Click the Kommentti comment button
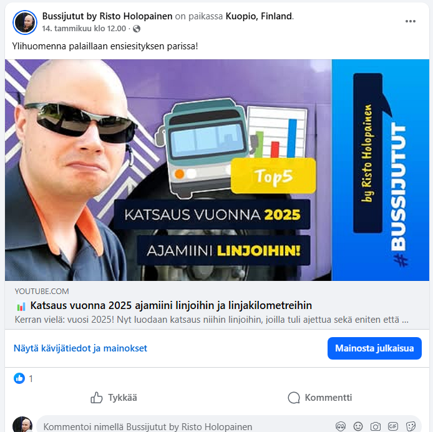This screenshot has height=432, width=433. point(320,398)
